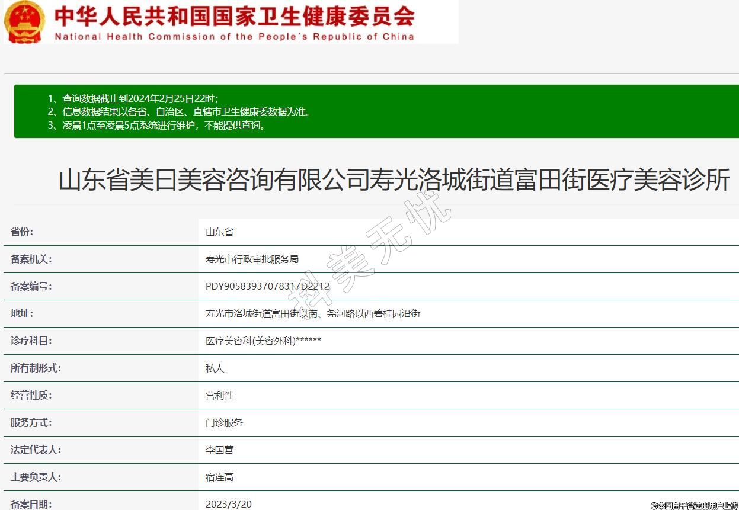Click the 医疗美容科(美容外科) department value

pyautogui.click(x=263, y=341)
